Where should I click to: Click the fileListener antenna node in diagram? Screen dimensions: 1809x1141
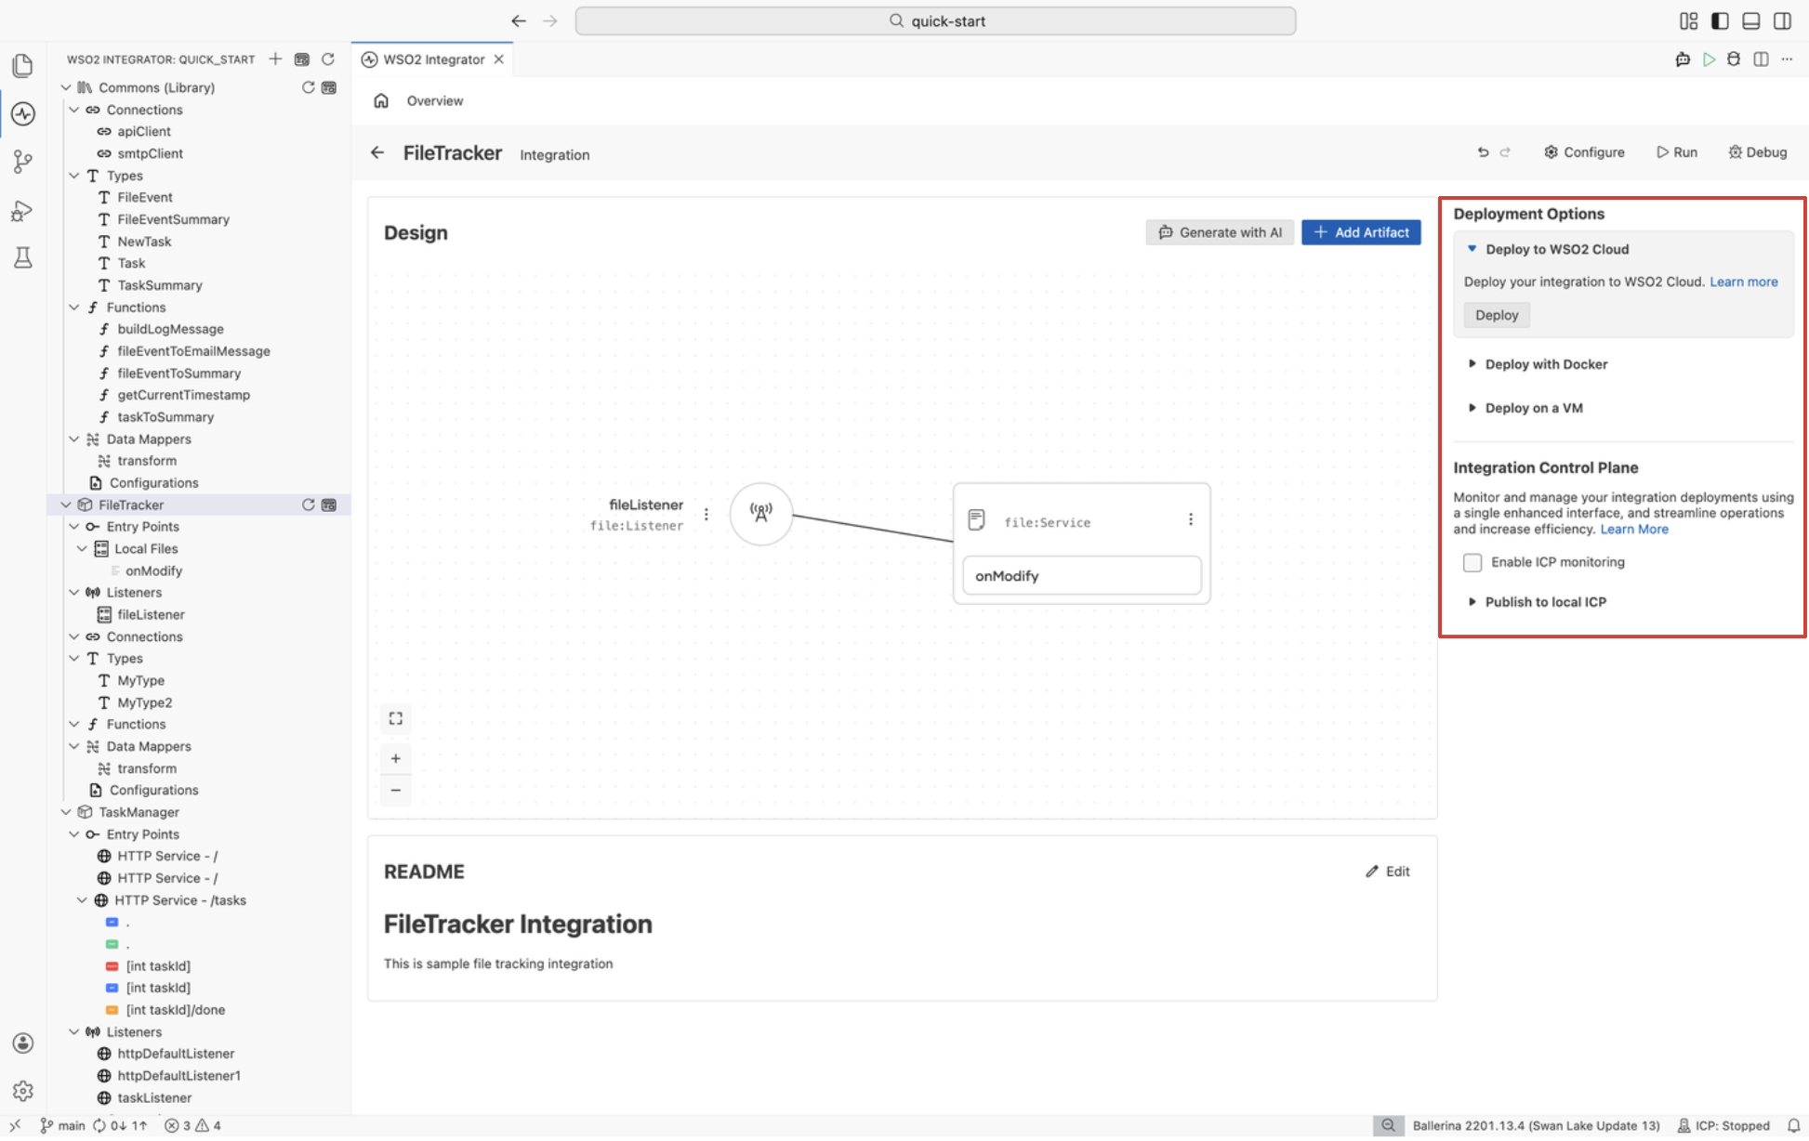[761, 514]
